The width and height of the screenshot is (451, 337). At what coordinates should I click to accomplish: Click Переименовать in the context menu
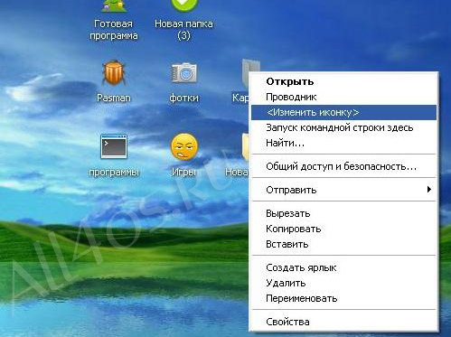343,298
